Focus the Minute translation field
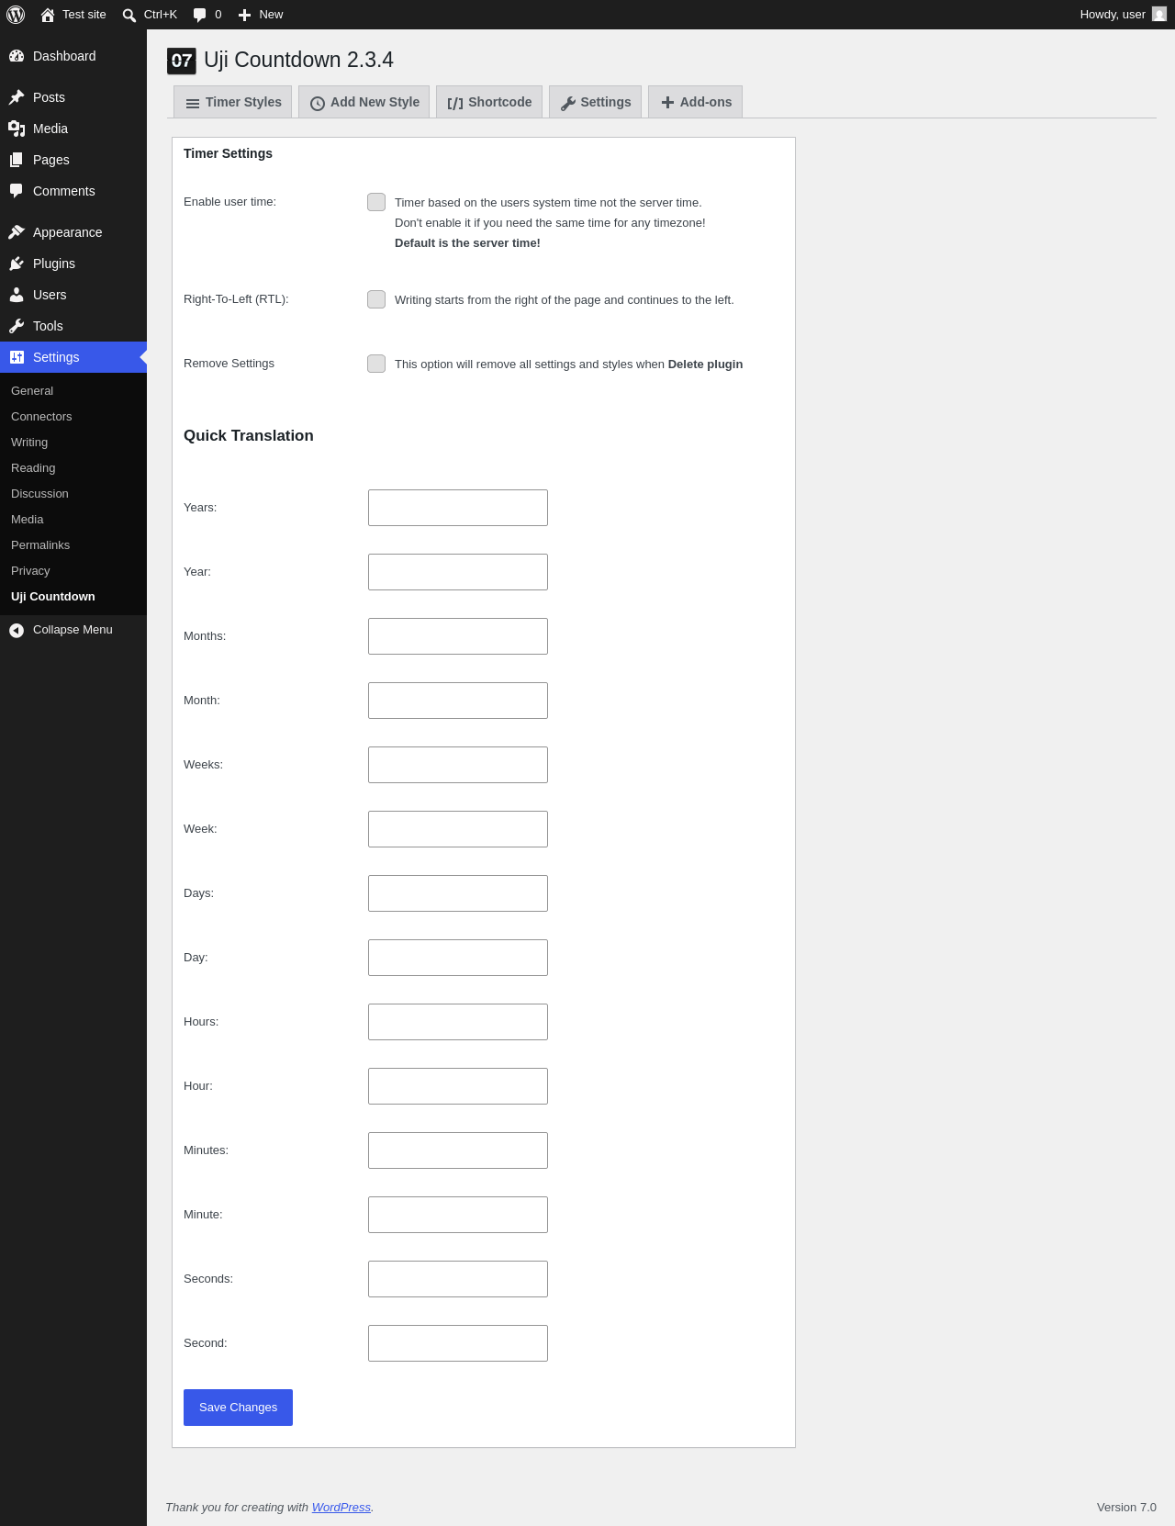 coord(458,1215)
